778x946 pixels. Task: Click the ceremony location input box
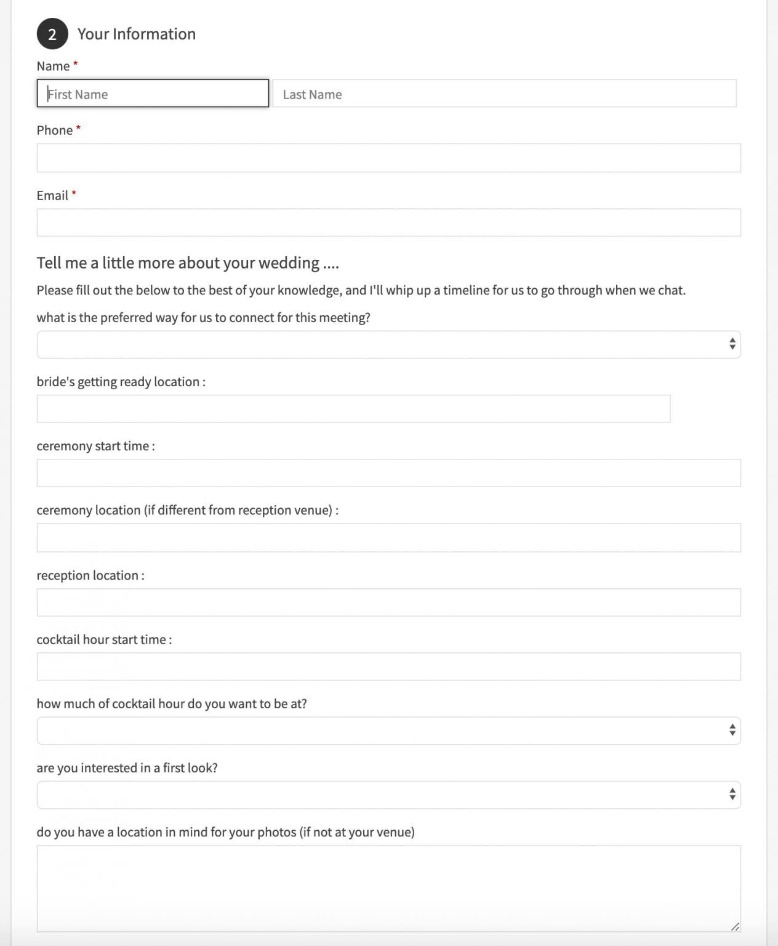pyautogui.click(x=388, y=538)
